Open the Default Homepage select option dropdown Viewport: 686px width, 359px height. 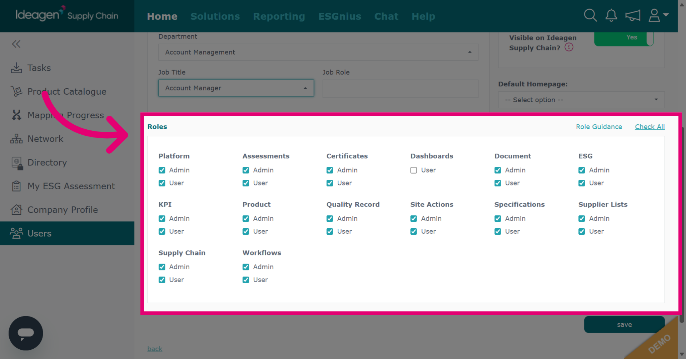(581, 100)
